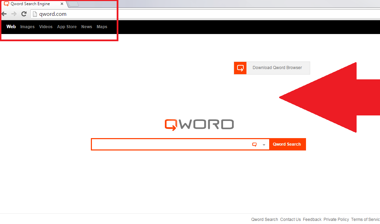Expand the search engine dropdown arrow
Viewport: 380px width, 224px height.
tap(264, 145)
